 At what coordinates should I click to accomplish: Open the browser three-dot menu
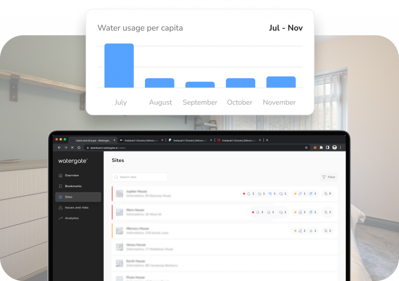point(340,148)
